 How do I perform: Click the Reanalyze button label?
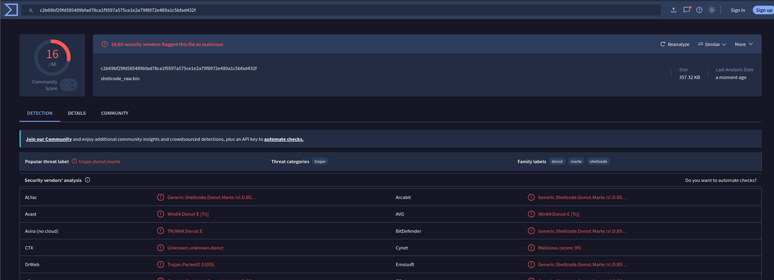679,45
